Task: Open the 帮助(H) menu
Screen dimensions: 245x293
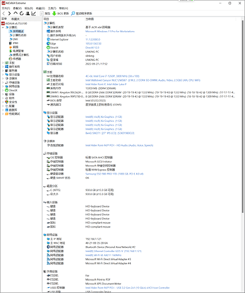Action: coord(63,8)
